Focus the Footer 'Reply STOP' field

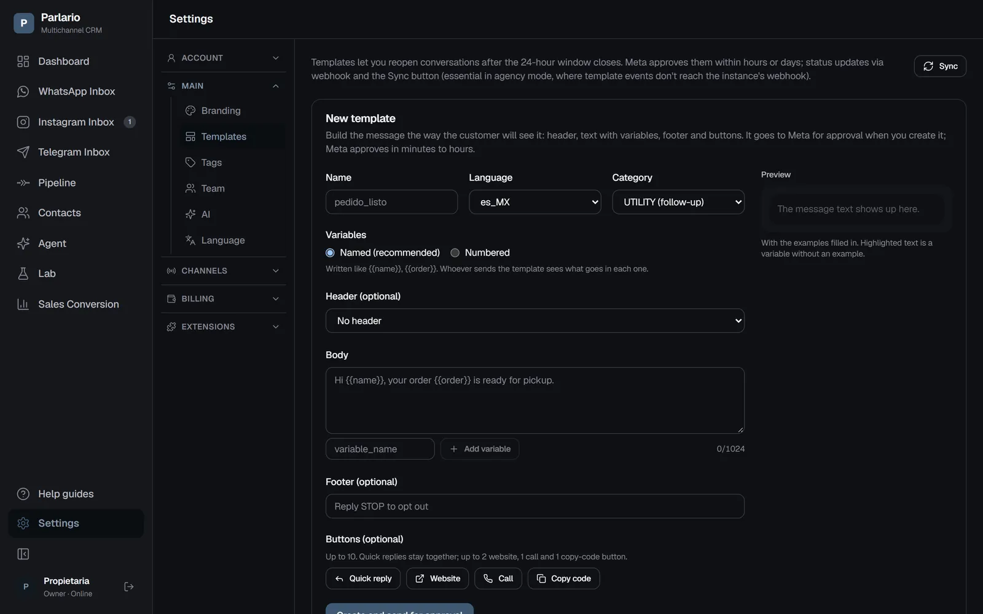coord(535,507)
